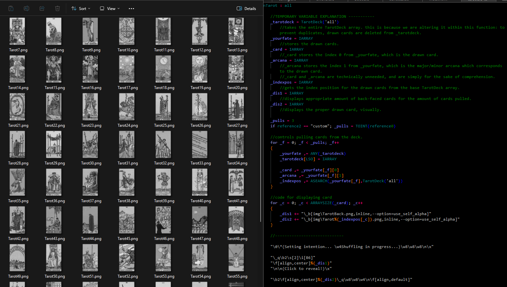Click the file name Tarot55.png
The image size is (507, 287).
[x=237, y=276]
